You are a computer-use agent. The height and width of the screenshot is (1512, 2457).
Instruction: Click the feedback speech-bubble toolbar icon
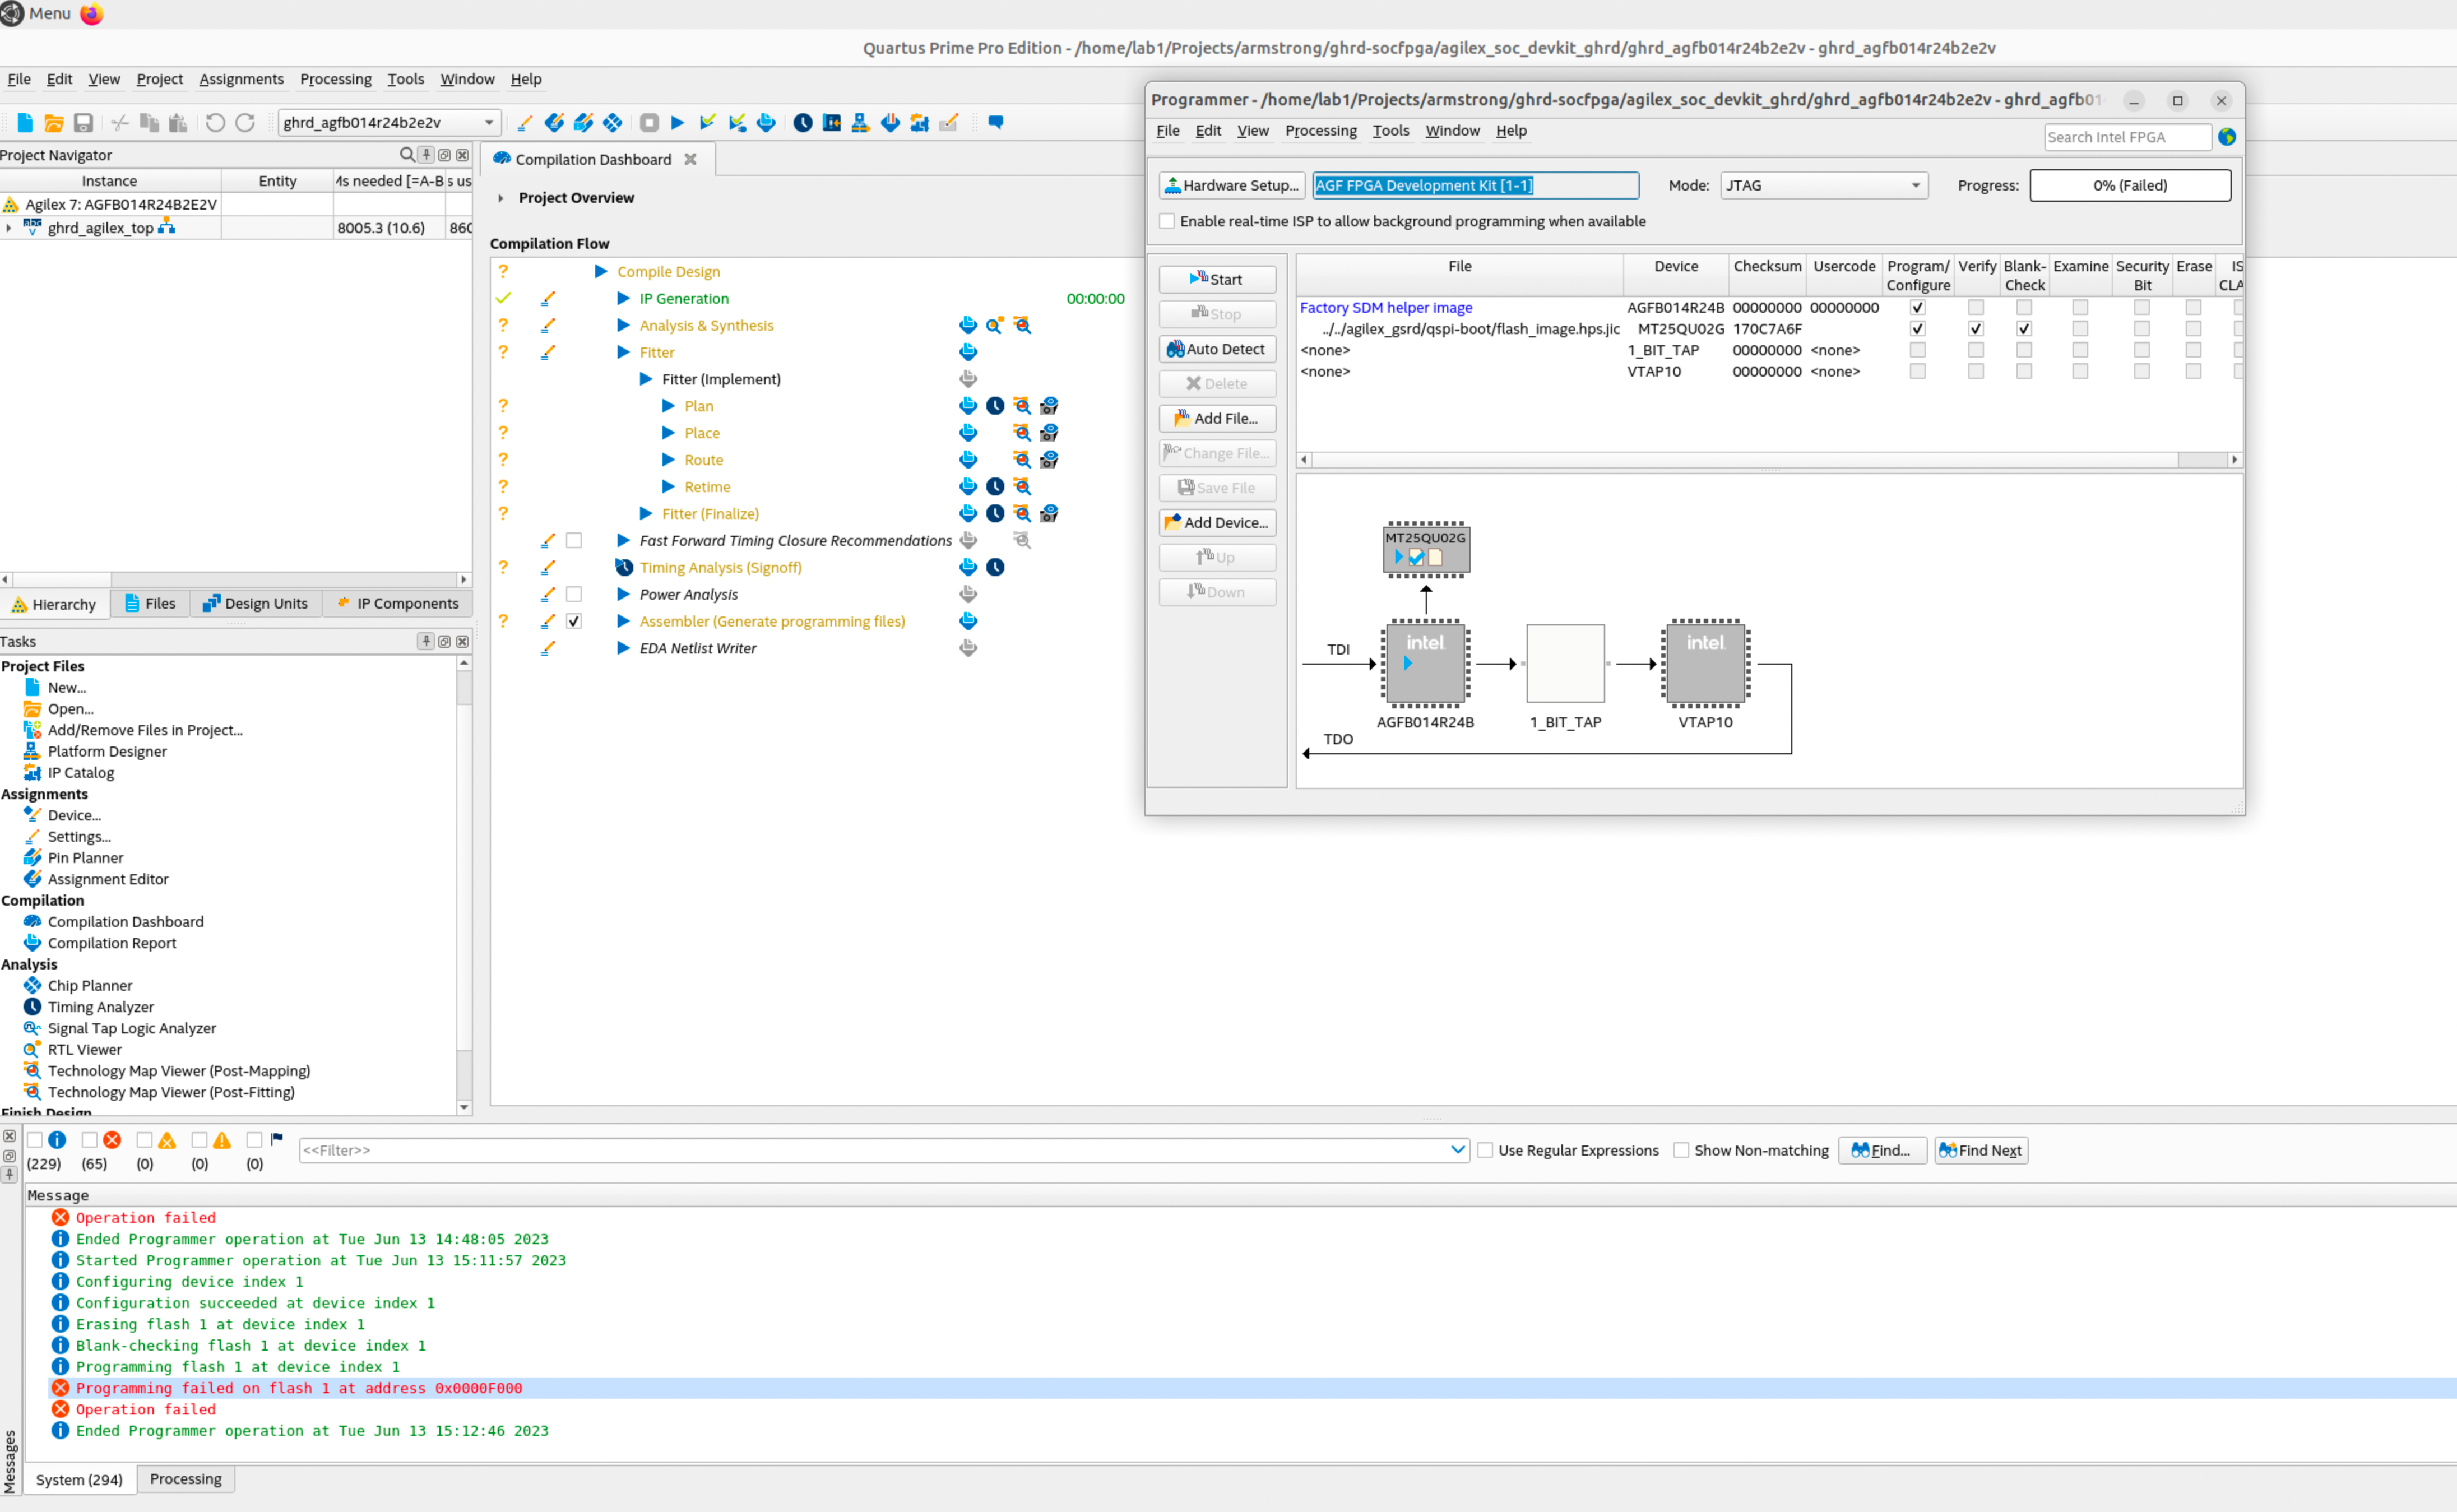coord(996,122)
